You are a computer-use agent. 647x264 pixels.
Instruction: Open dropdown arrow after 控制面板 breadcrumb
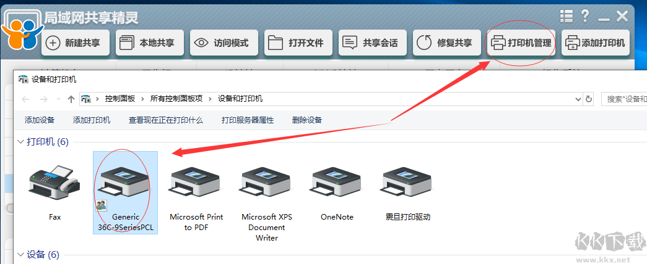point(143,99)
